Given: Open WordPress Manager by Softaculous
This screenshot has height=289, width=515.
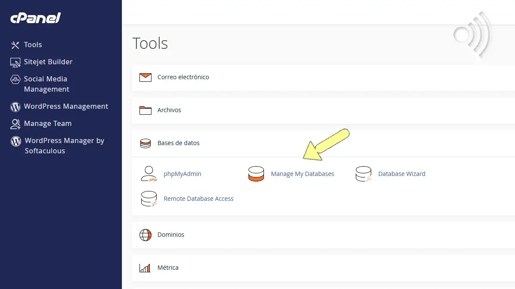Looking at the screenshot, I should point(64,145).
